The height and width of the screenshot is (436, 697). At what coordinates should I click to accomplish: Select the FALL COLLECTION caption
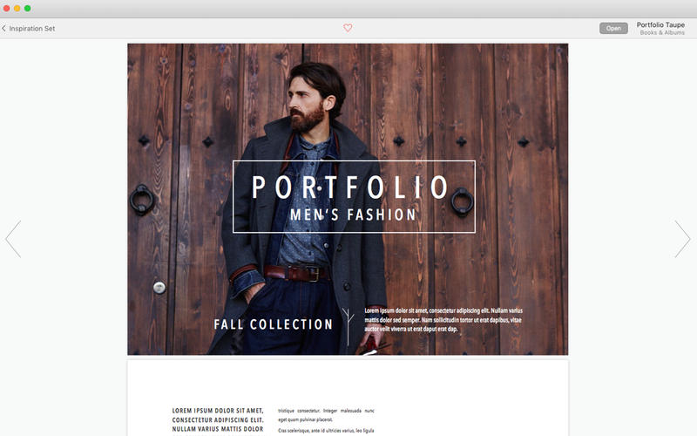[273, 324]
